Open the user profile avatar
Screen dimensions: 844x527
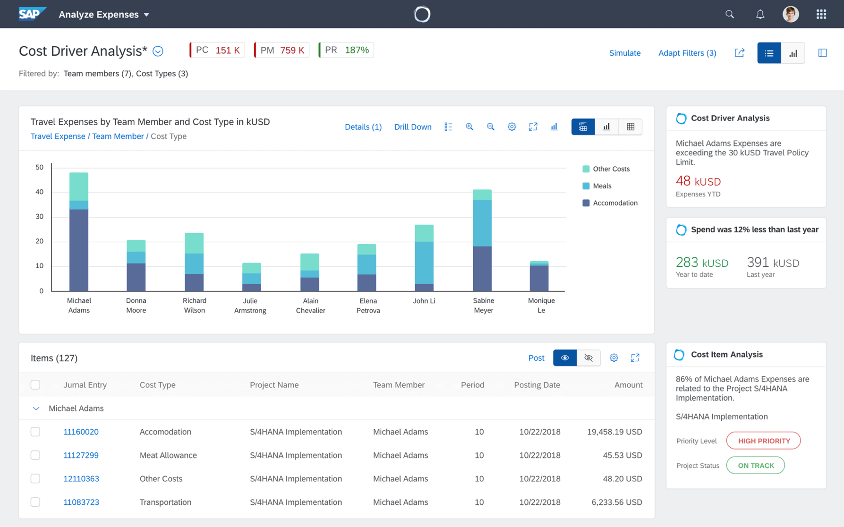791,14
